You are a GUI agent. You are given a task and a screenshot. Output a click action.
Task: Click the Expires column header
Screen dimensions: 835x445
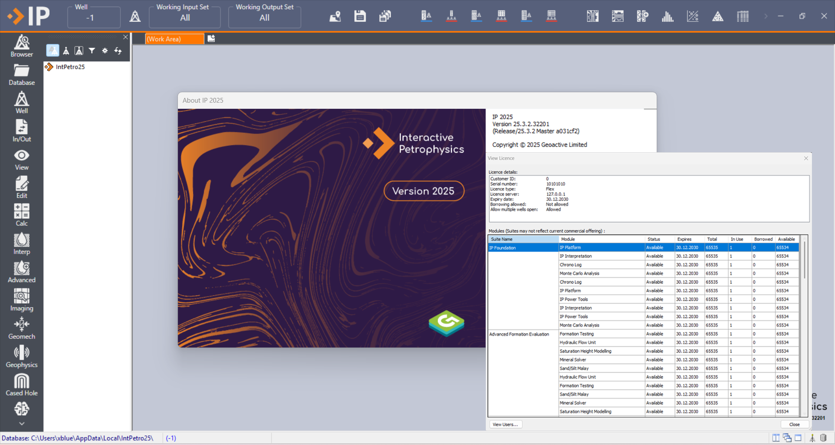[689, 239]
